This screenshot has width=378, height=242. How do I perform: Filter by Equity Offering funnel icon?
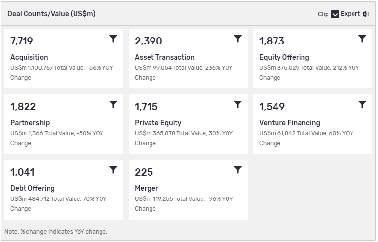click(x=362, y=39)
